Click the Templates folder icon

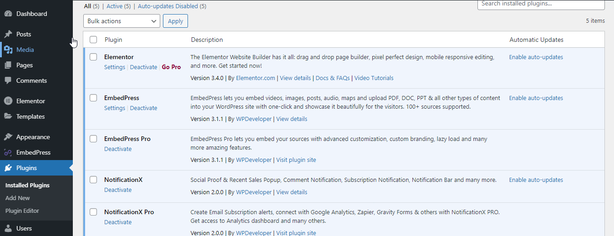[x=8, y=116]
